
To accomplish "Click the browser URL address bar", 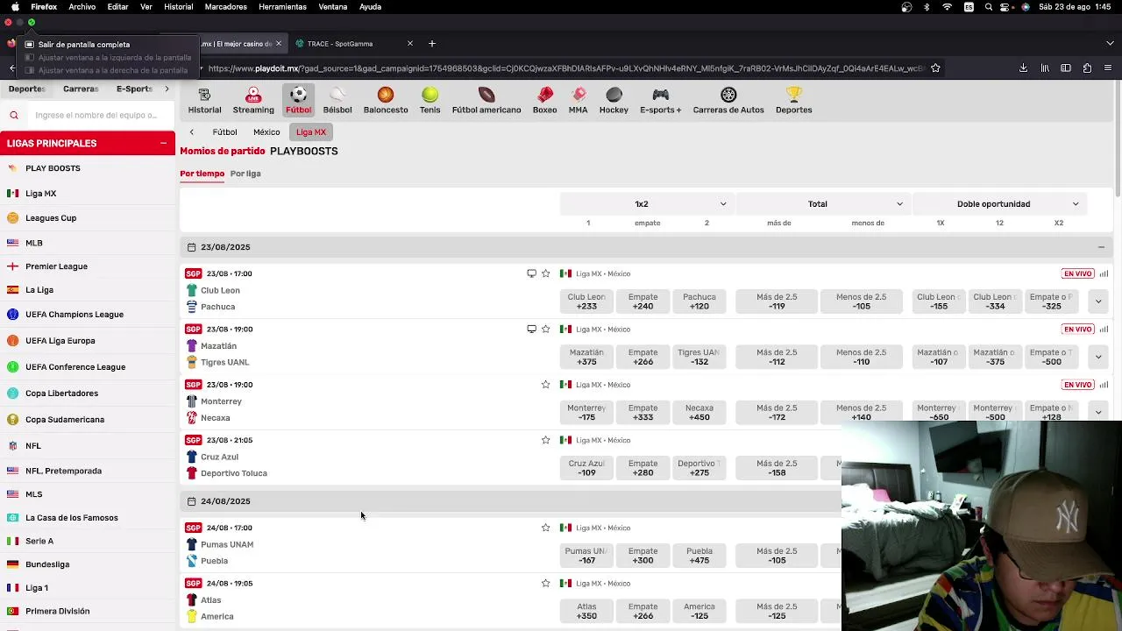I will [x=565, y=68].
